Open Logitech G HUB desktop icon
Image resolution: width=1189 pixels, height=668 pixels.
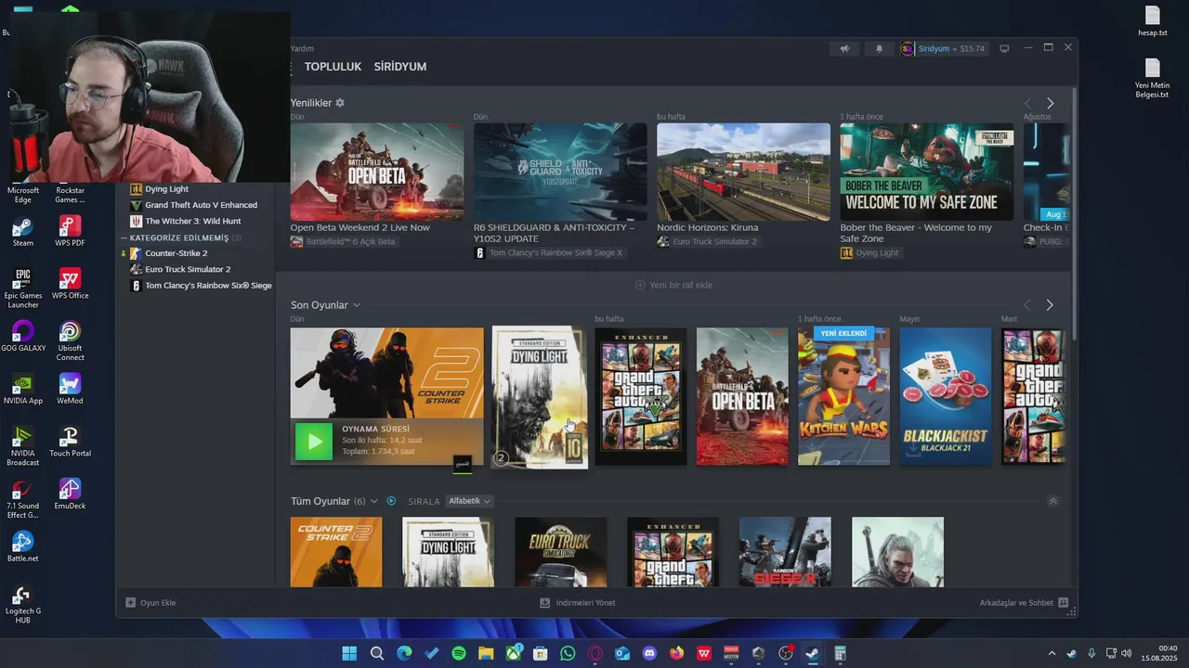coord(22,604)
